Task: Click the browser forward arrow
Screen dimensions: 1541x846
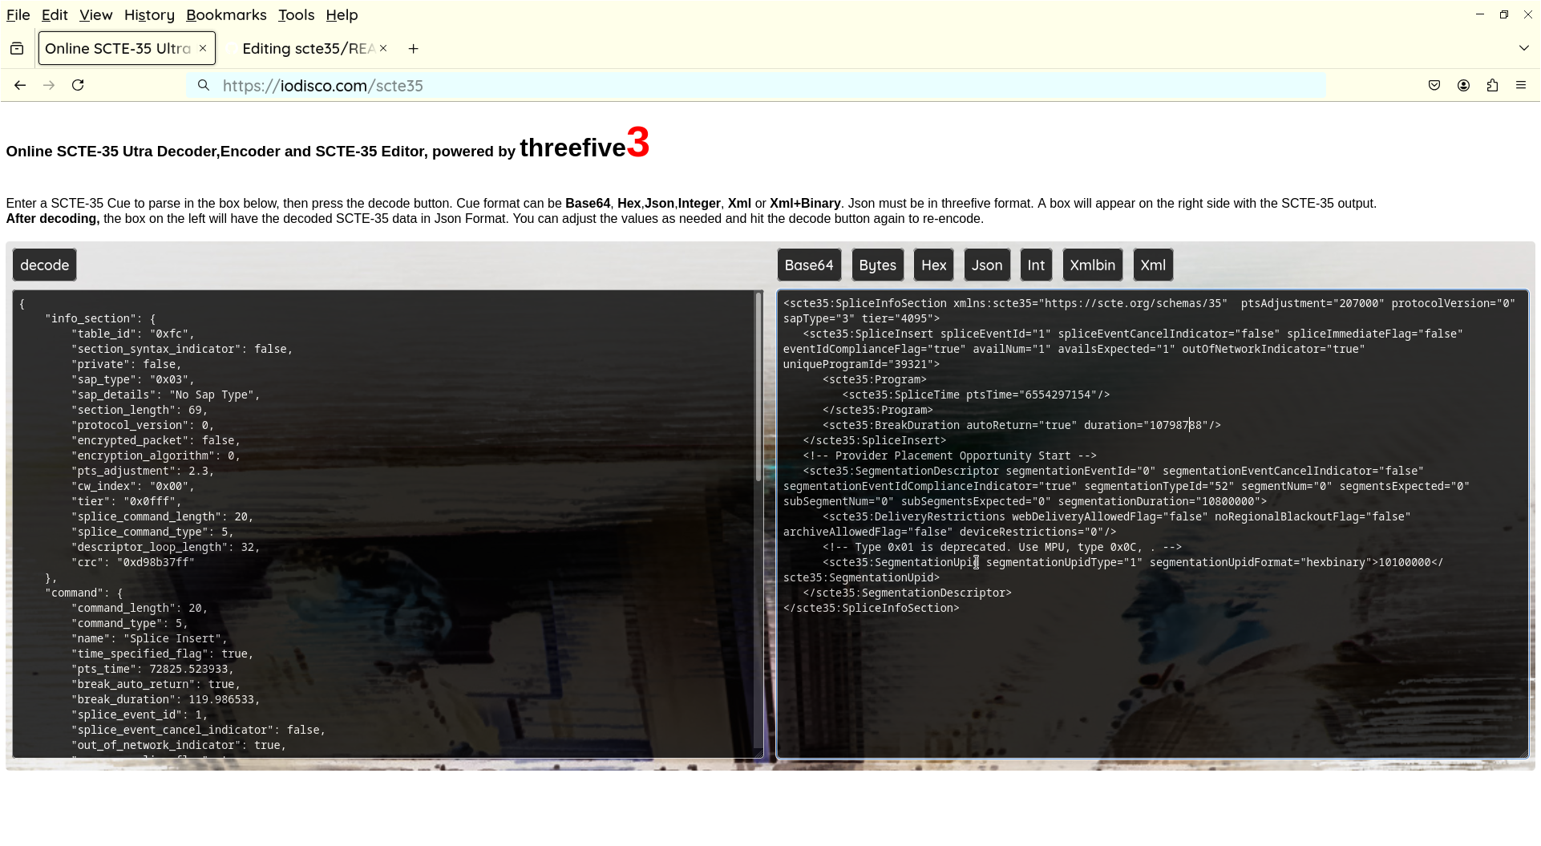Action: click(x=49, y=85)
